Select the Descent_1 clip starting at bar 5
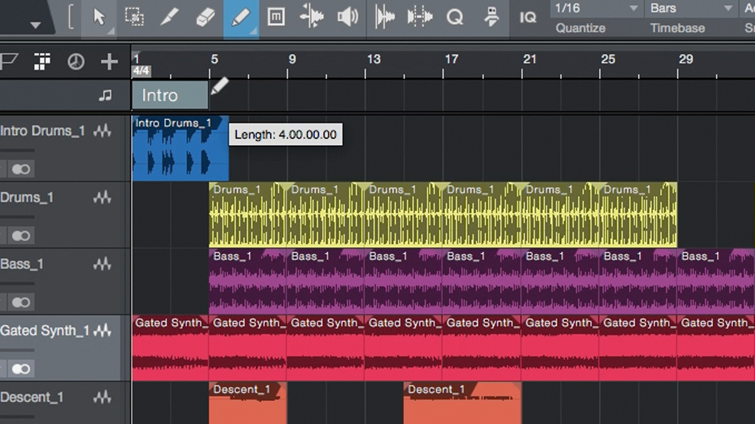The width and height of the screenshot is (755, 424). tap(248, 404)
